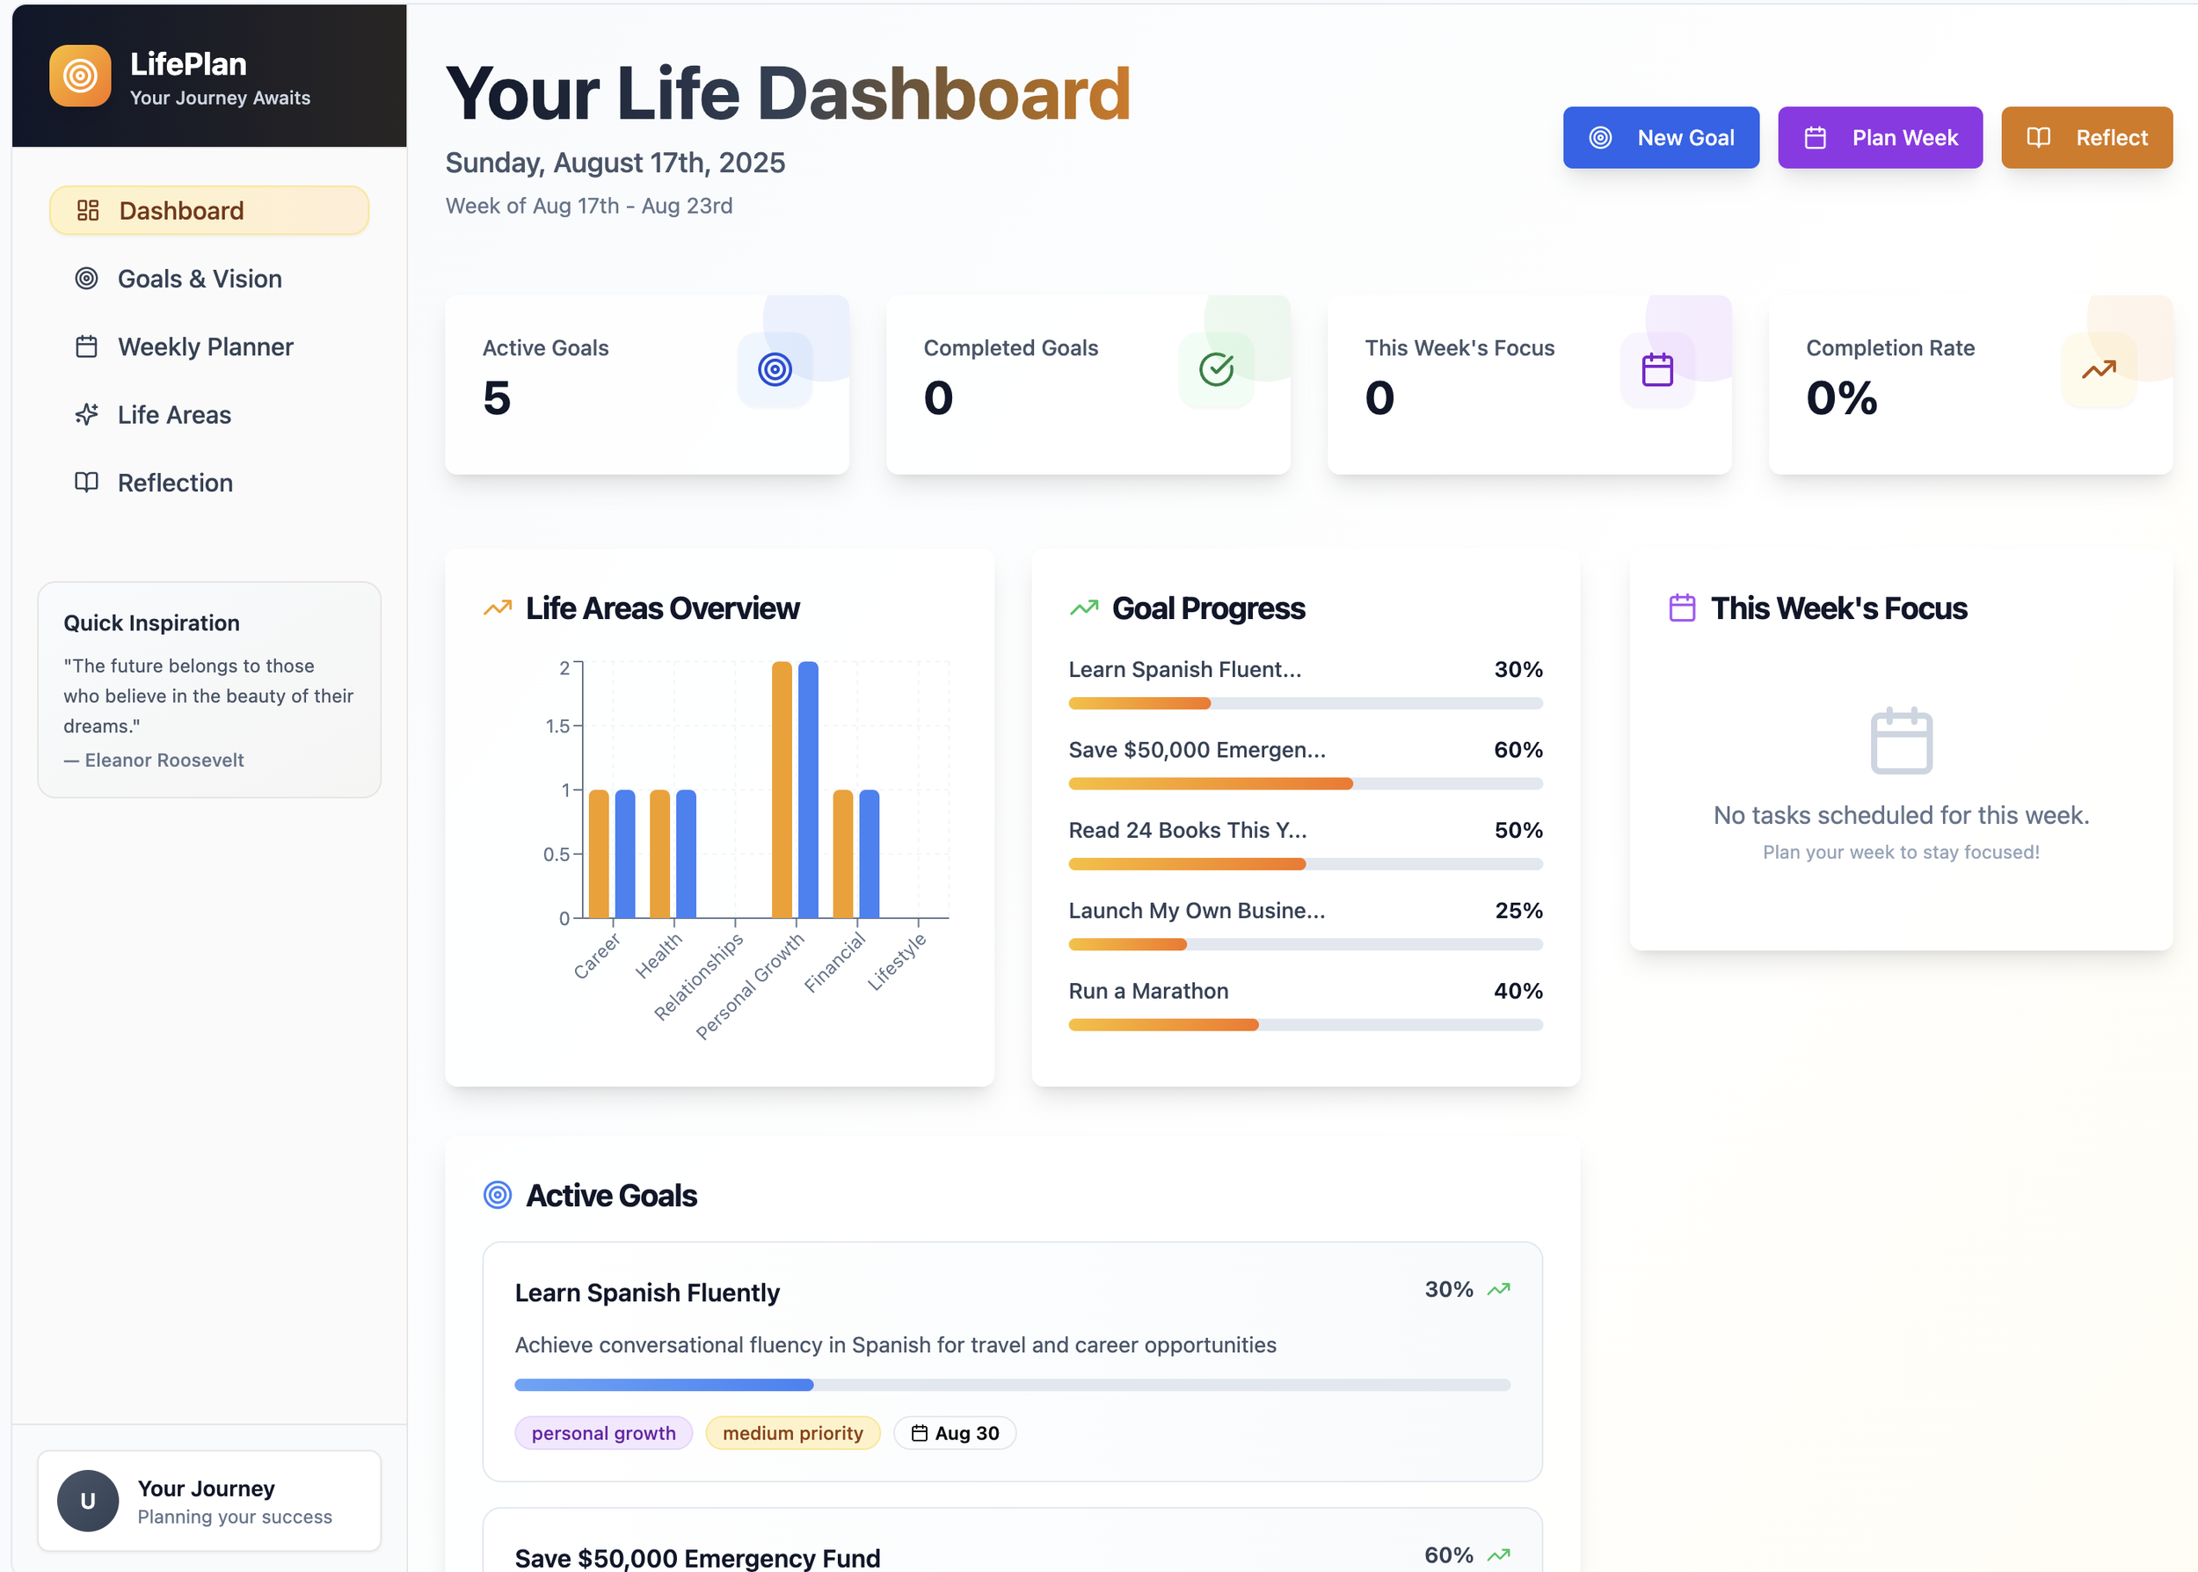
Task: Click the Career bars in the chart
Action: [x=612, y=854]
